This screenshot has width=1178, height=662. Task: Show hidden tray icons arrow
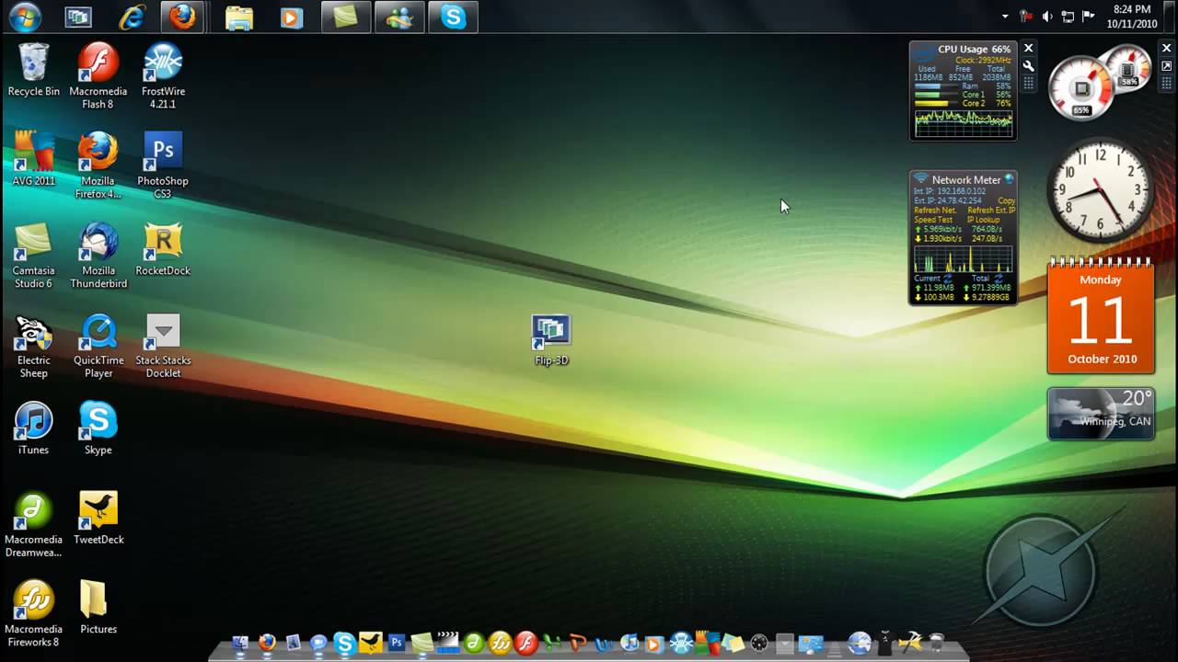pyautogui.click(x=1005, y=17)
